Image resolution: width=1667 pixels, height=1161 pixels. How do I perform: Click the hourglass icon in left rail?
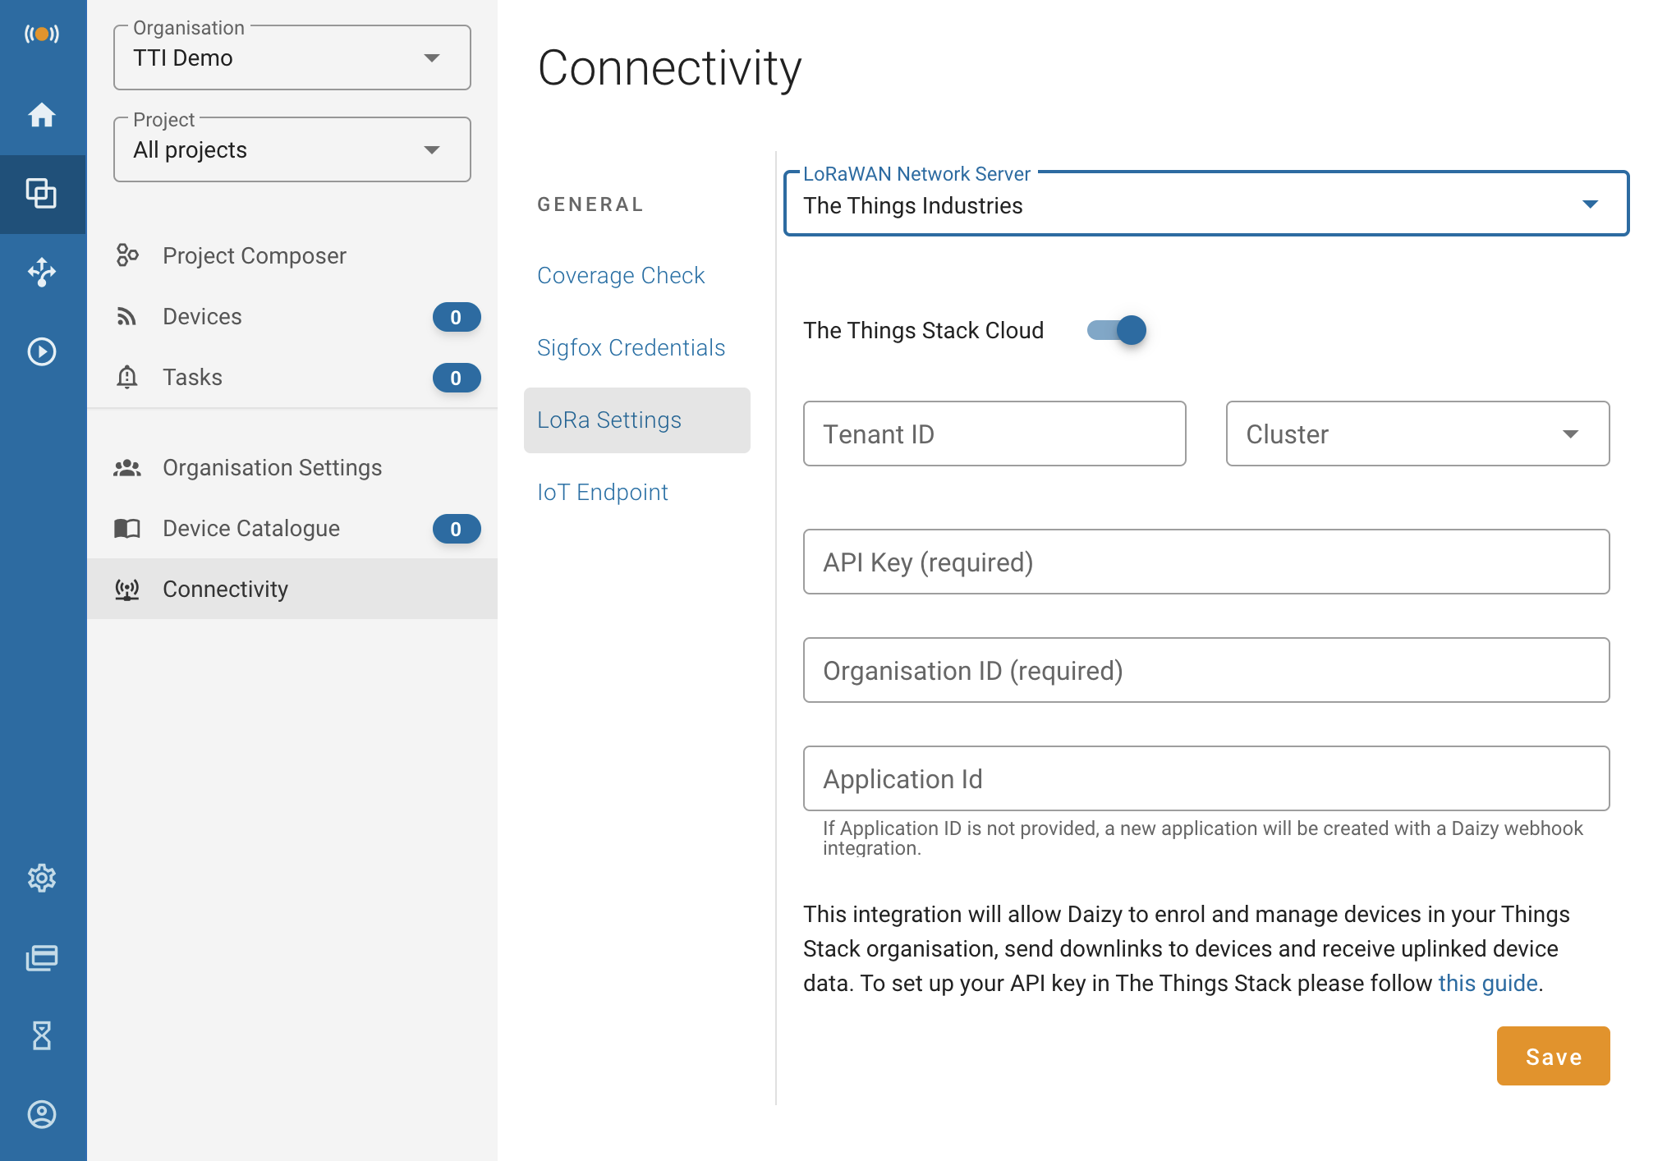[42, 1035]
